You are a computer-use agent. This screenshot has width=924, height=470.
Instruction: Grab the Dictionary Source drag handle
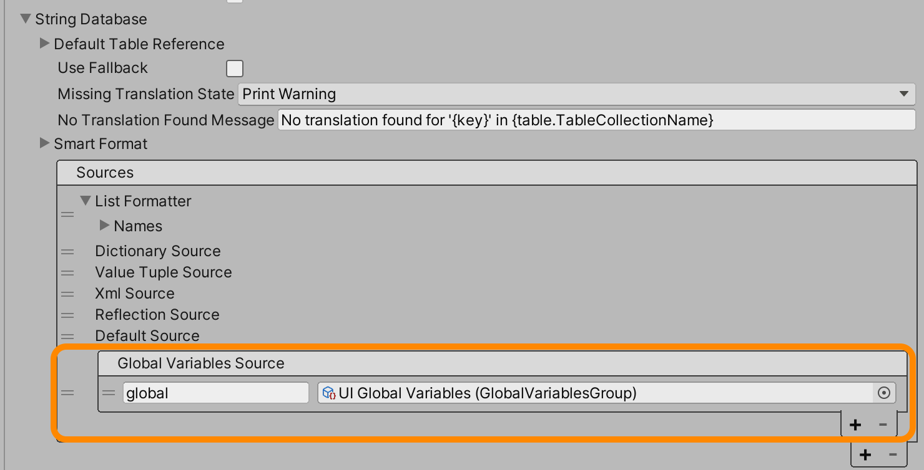tap(67, 251)
